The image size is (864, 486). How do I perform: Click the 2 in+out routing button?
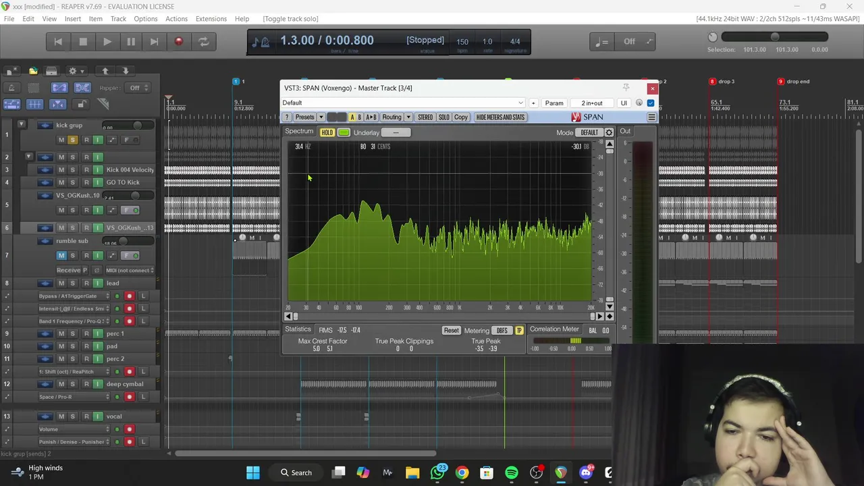(592, 103)
